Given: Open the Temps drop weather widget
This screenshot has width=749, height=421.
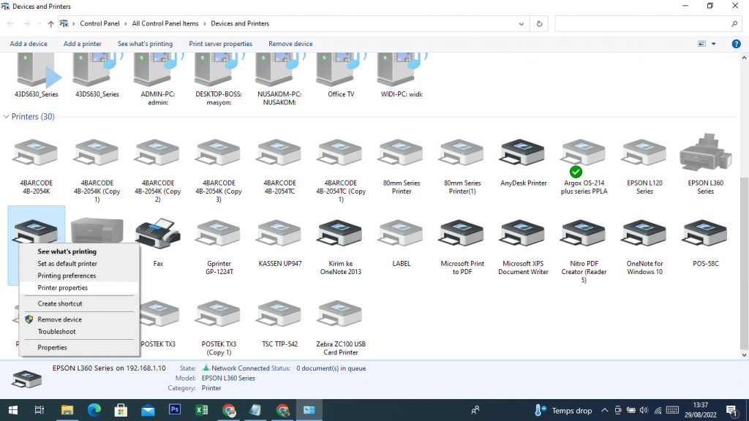Looking at the screenshot, I should click(564, 410).
